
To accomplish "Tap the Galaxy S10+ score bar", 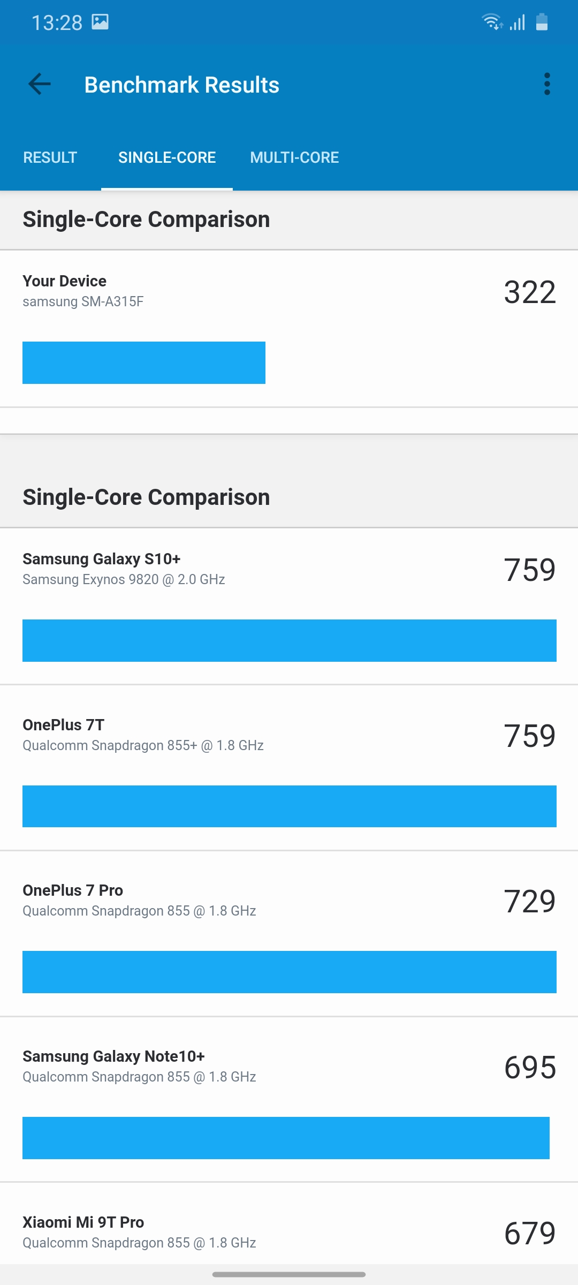I will coord(289,640).
